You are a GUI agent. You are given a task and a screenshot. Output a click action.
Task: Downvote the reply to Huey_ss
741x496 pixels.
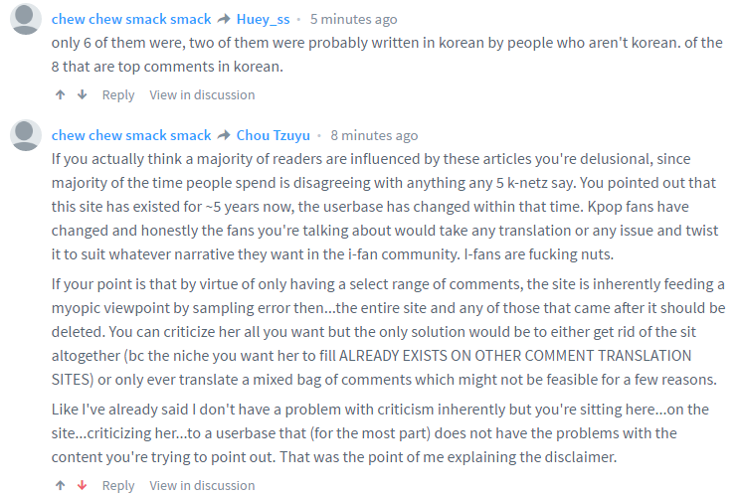[x=82, y=95]
